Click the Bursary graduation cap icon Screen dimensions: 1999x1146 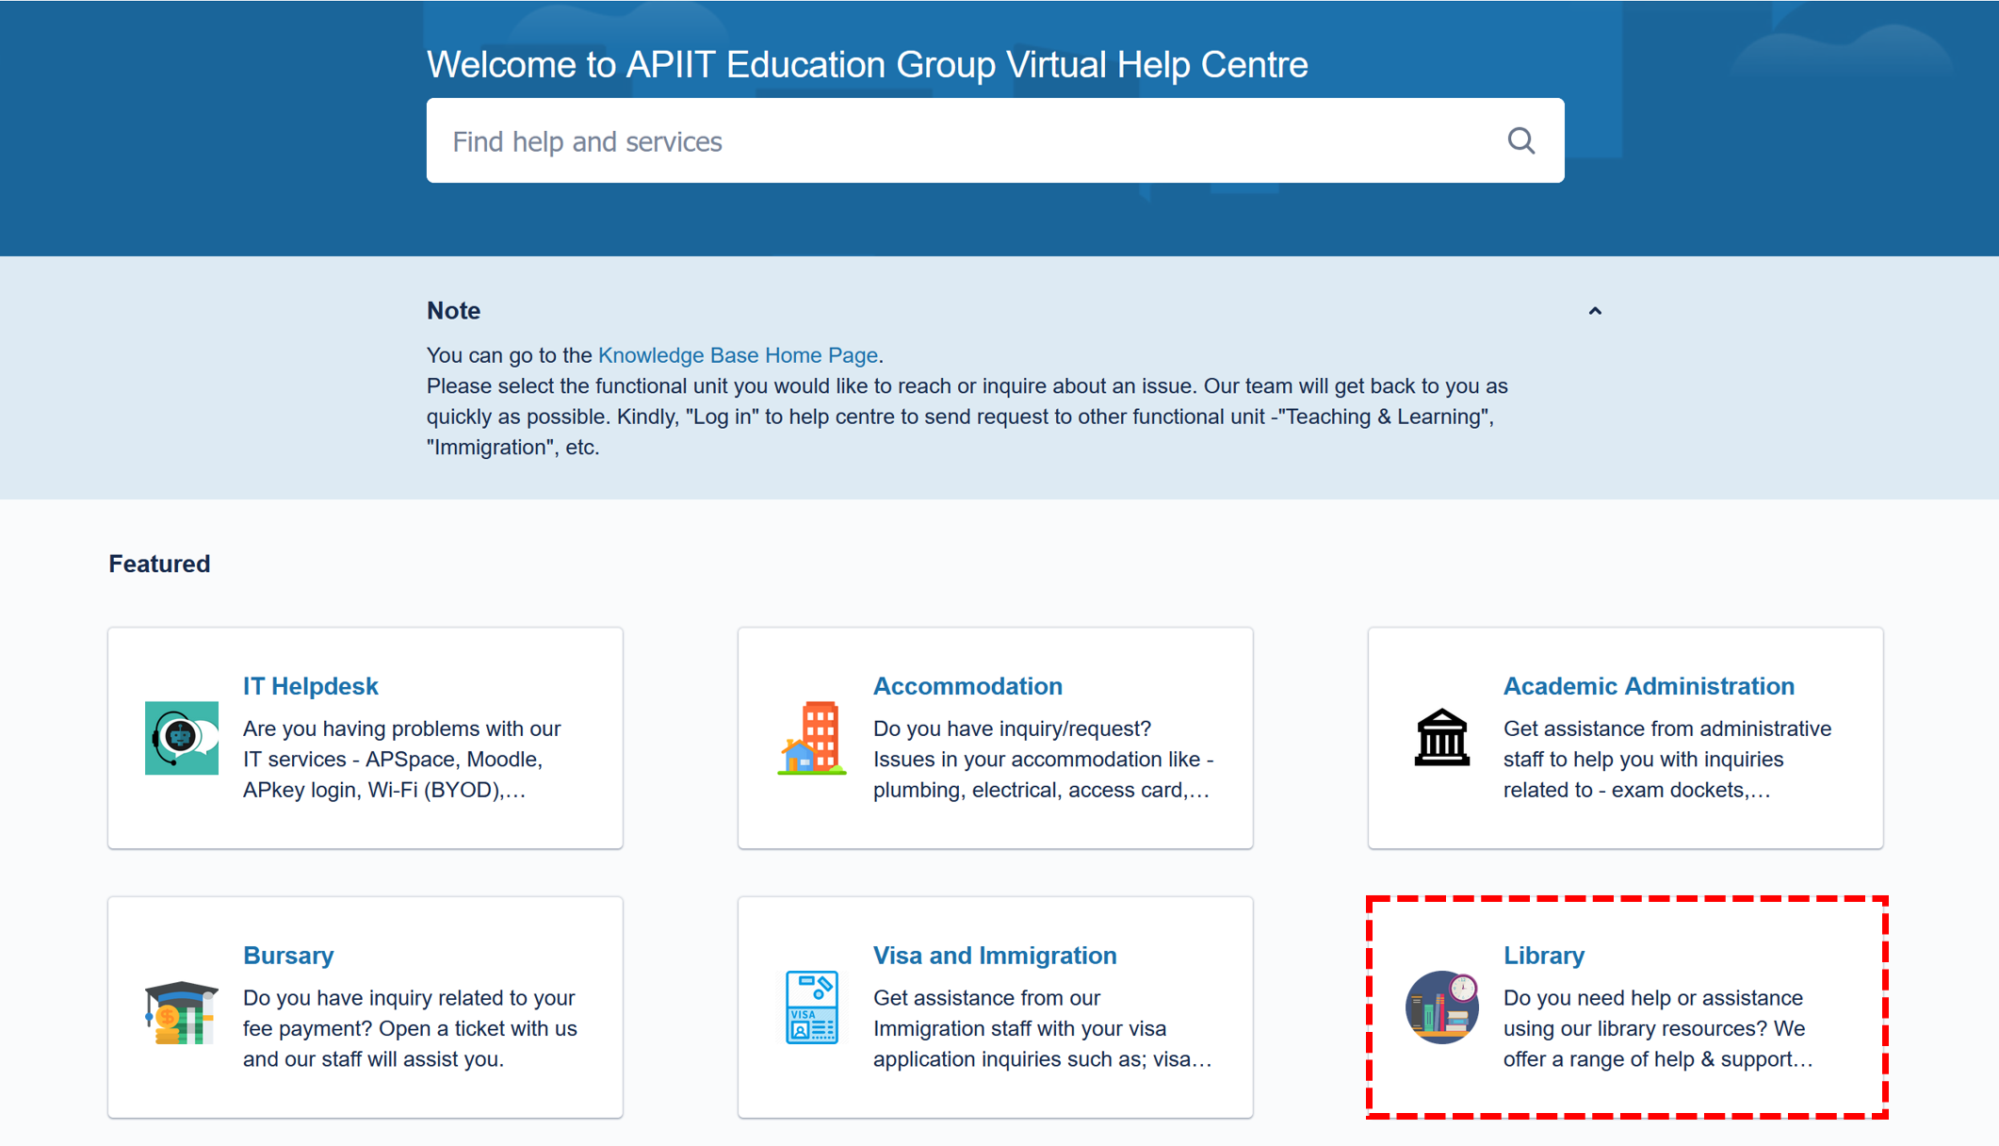click(182, 1012)
